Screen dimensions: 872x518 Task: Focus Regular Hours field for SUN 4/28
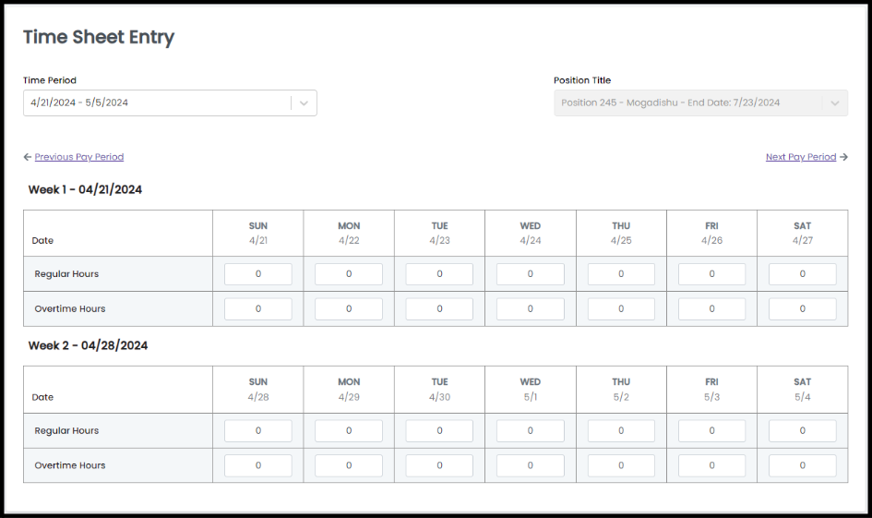coord(258,430)
